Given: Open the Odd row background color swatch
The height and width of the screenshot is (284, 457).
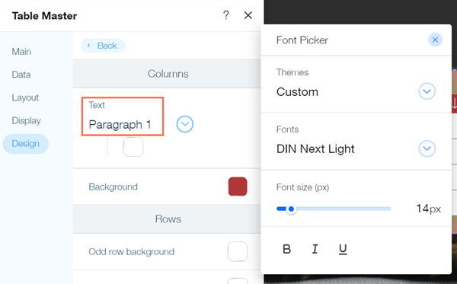Looking at the screenshot, I should (238, 251).
